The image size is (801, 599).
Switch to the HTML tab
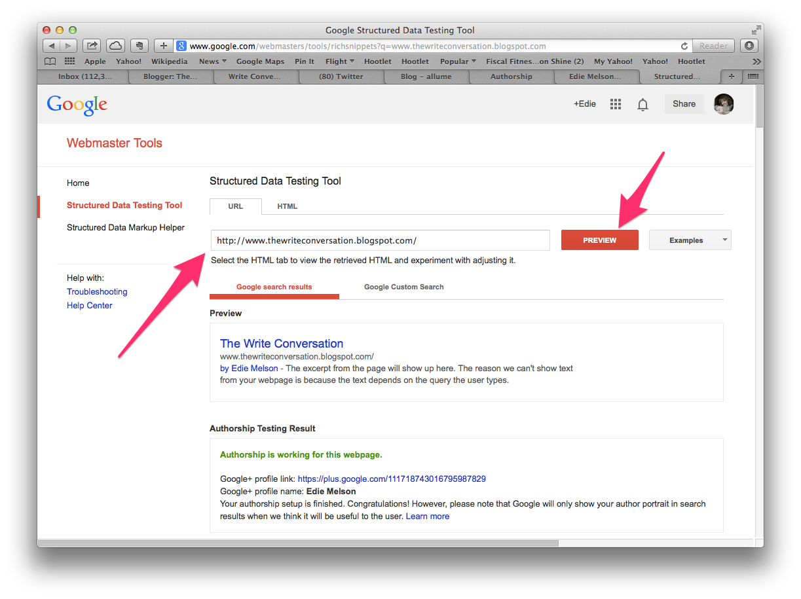(x=287, y=206)
